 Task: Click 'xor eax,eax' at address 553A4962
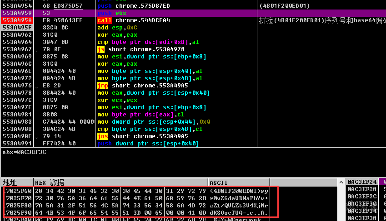point(117,35)
